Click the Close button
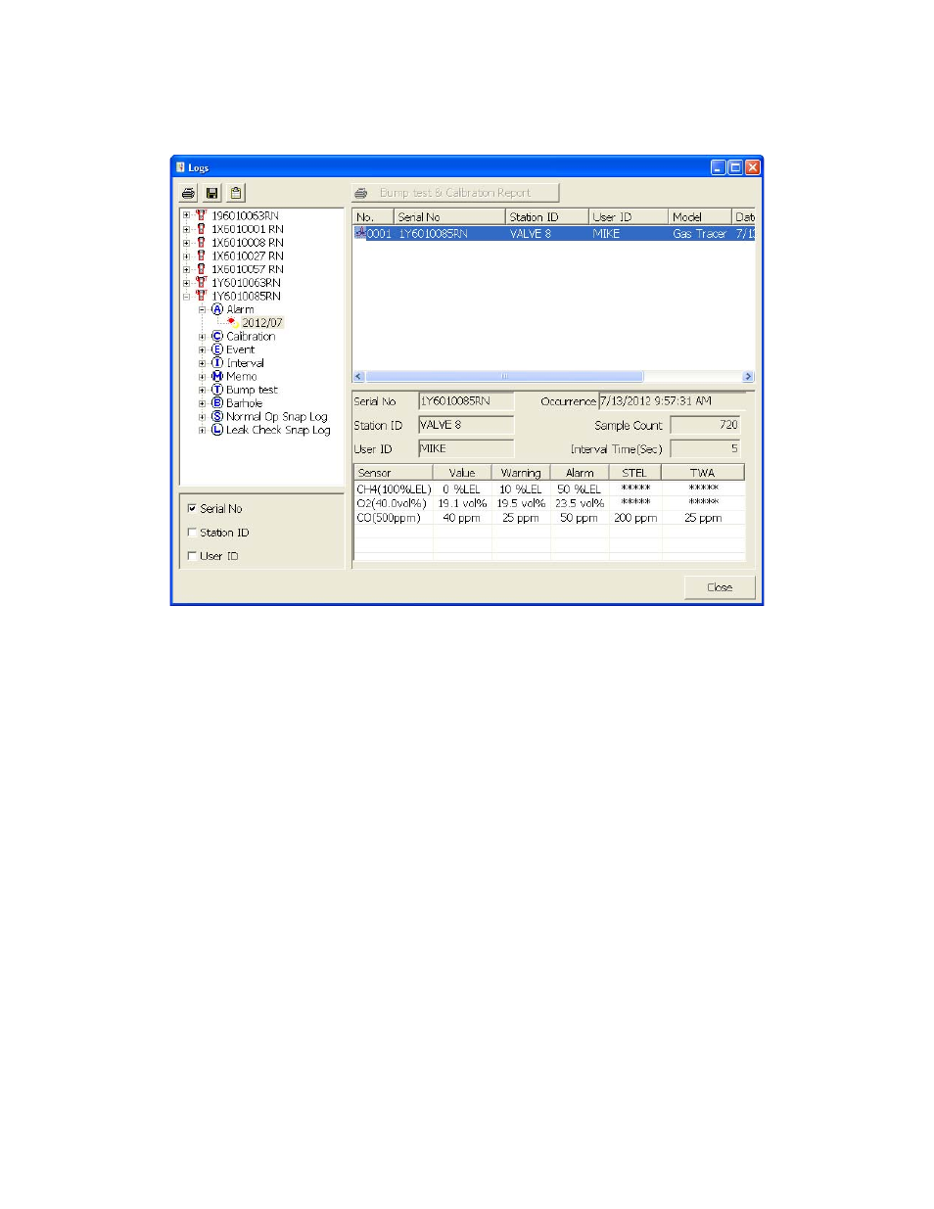 (720, 587)
